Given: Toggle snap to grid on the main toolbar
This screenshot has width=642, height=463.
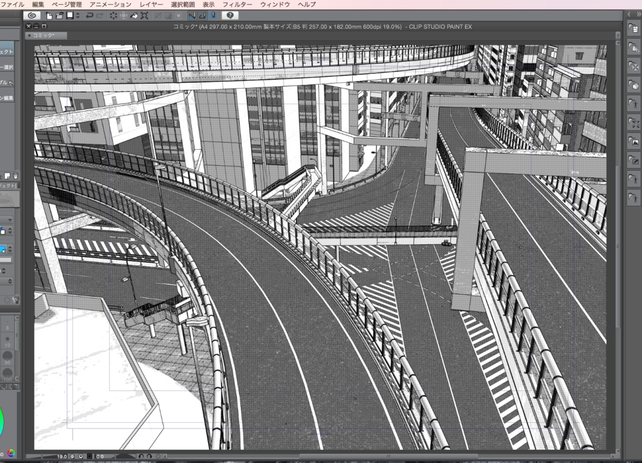Looking at the screenshot, I should [x=212, y=15].
